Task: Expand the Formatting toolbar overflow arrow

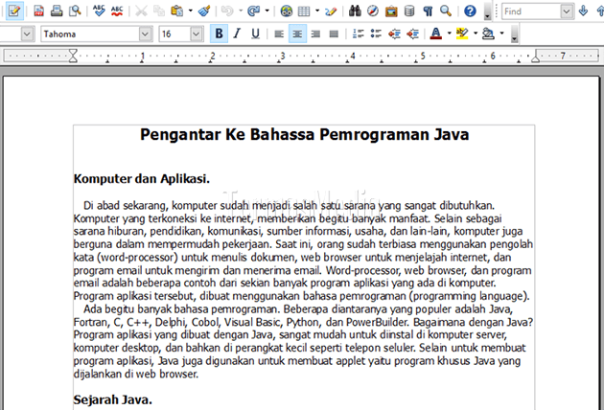Action: pos(514,34)
